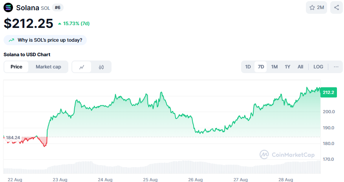Choose the 1Y time range
Image resolution: width=344 pixels, height=182 pixels.
point(287,67)
